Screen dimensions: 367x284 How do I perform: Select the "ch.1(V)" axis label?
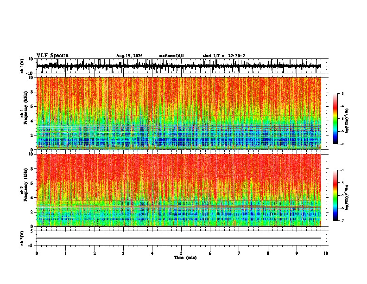22,66
